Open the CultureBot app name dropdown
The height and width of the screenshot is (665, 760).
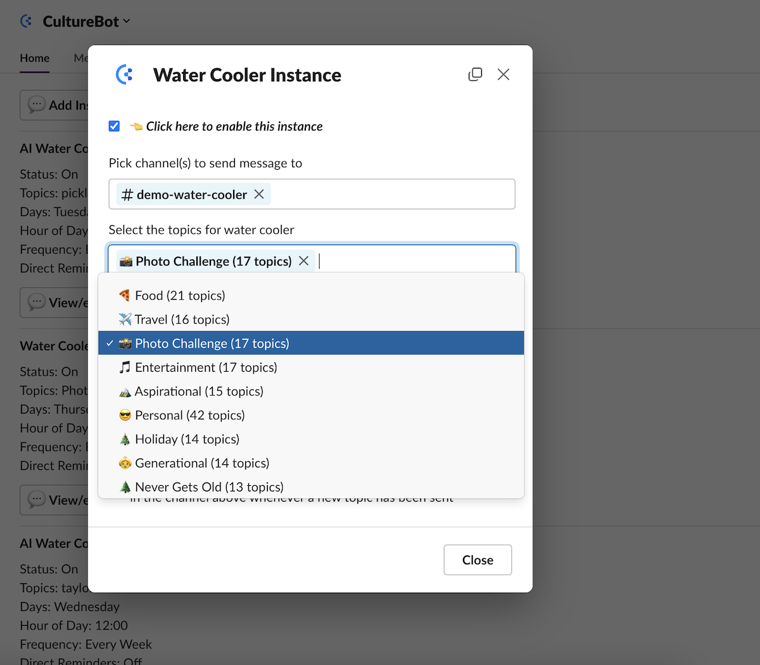(86, 22)
